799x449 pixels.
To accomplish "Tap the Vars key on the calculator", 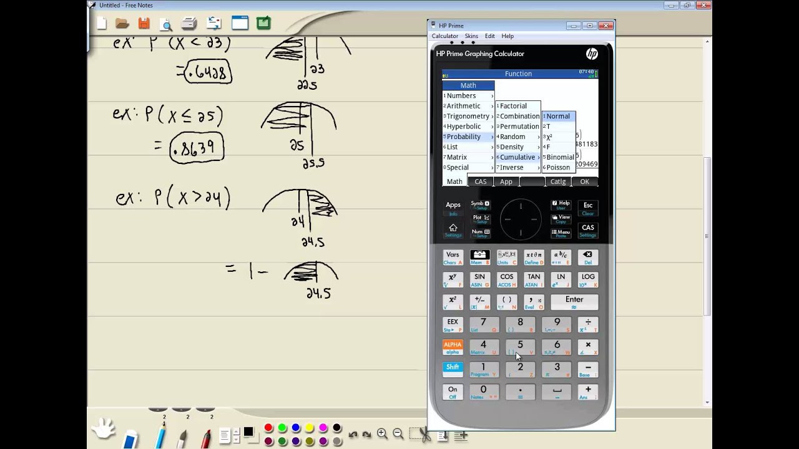I will pos(453,257).
